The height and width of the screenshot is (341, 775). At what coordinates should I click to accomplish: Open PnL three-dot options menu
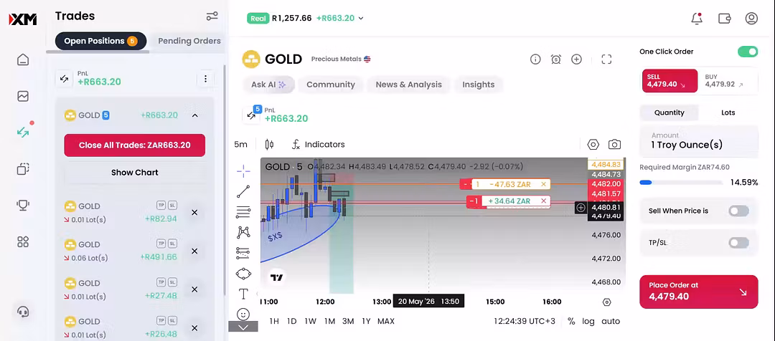tap(205, 79)
